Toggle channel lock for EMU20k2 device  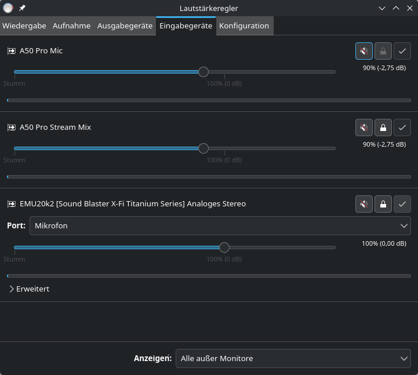pyautogui.click(x=383, y=204)
